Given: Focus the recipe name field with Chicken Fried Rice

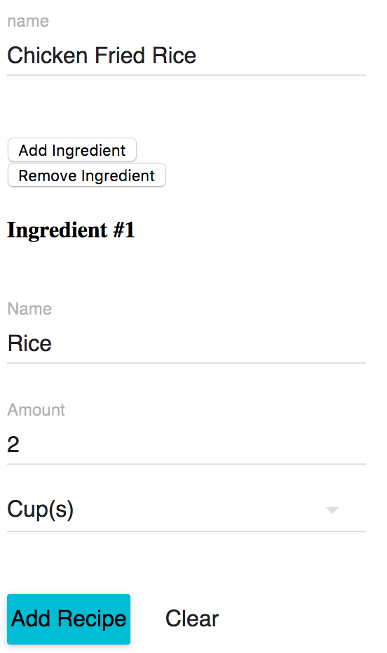Looking at the screenshot, I should (x=186, y=55).
